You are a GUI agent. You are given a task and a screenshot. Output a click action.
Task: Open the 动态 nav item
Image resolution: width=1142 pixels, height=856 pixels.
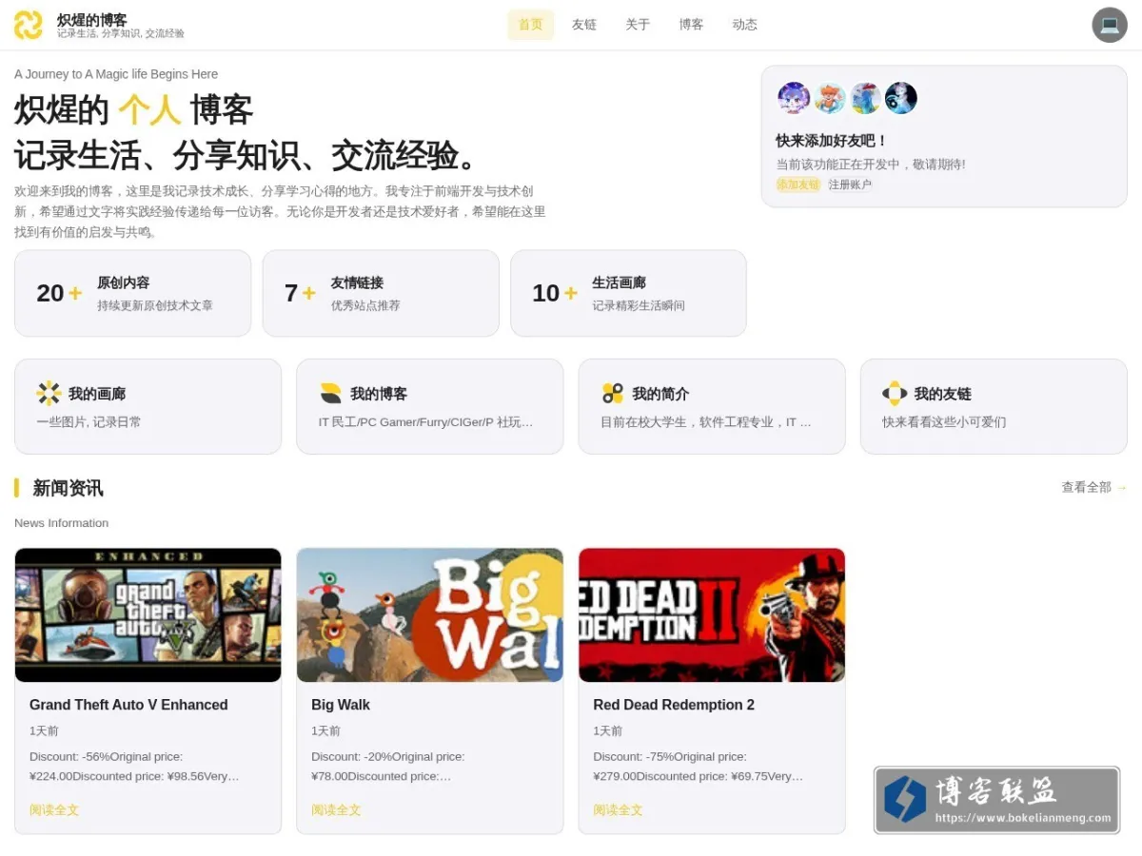pyautogui.click(x=744, y=25)
